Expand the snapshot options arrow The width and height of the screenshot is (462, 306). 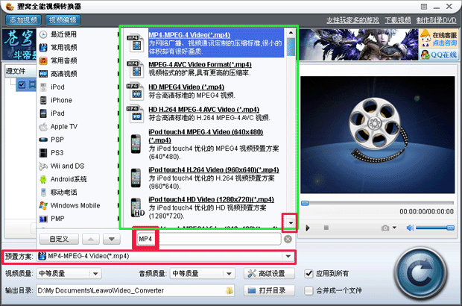[394, 228]
